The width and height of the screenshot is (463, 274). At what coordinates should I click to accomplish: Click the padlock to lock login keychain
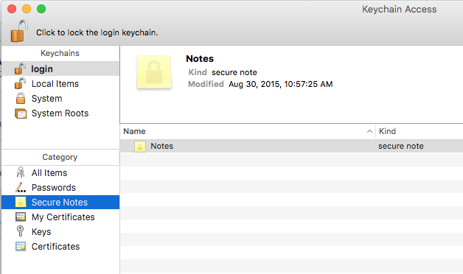pyautogui.click(x=19, y=31)
